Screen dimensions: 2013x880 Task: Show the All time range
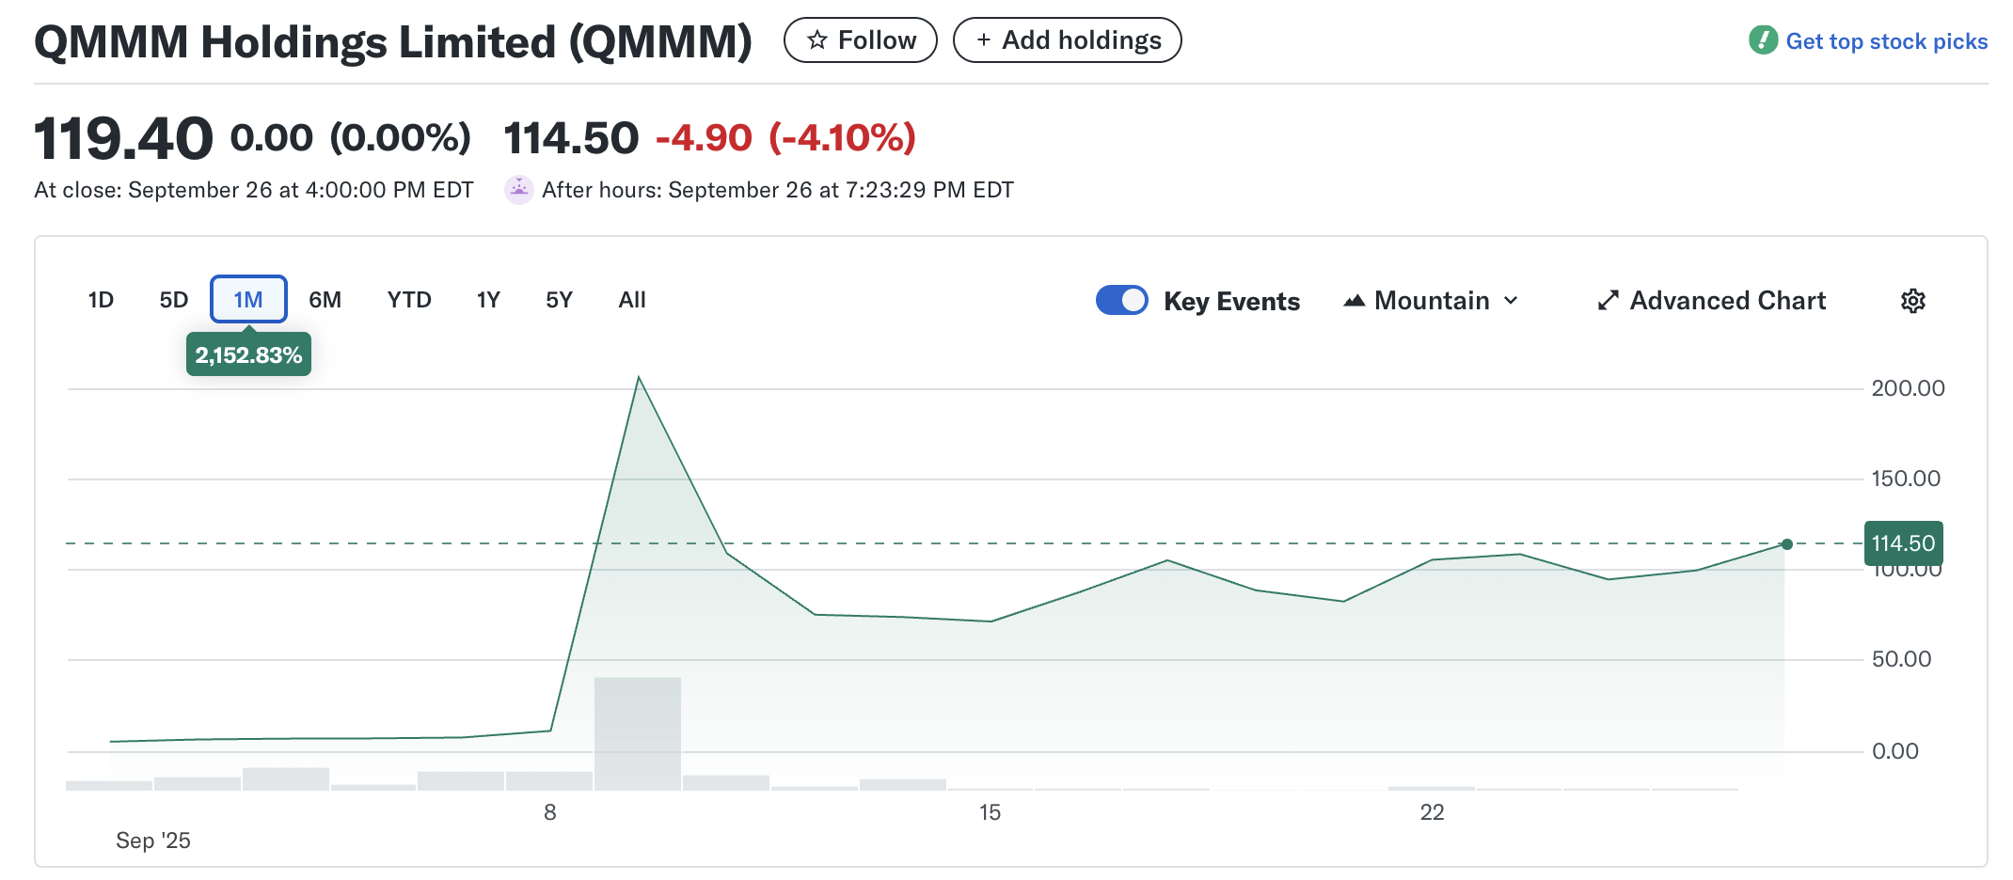coord(632,300)
